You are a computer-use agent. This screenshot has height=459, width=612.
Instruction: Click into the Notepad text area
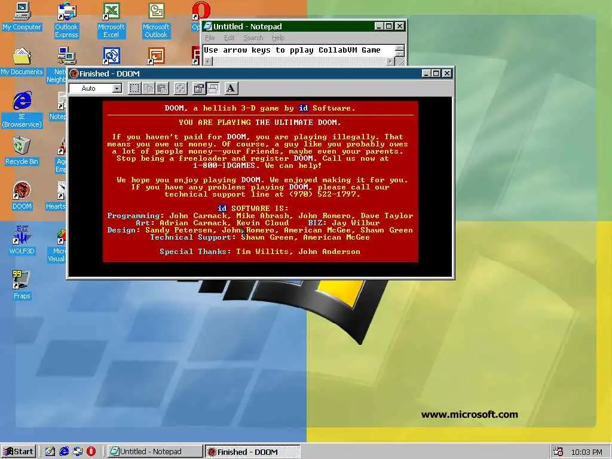299,50
